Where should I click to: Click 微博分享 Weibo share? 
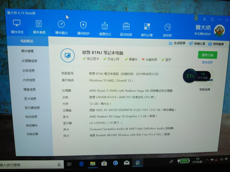[197, 43]
